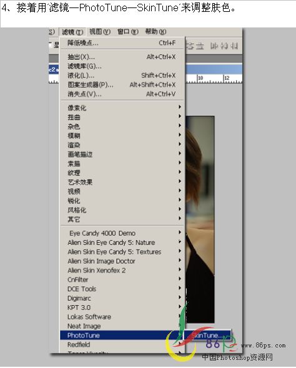Expand the 模糊 submenu
This screenshot has width=296, height=368.
point(122,135)
